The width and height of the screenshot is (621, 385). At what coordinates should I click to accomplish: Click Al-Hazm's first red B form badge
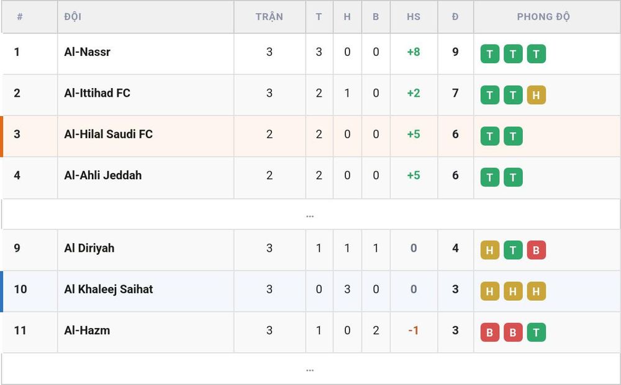pyautogui.click(x=490, y=332)
